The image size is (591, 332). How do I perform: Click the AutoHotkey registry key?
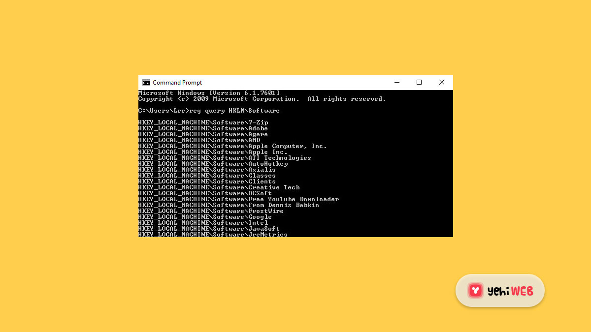(x=213, y=163)
